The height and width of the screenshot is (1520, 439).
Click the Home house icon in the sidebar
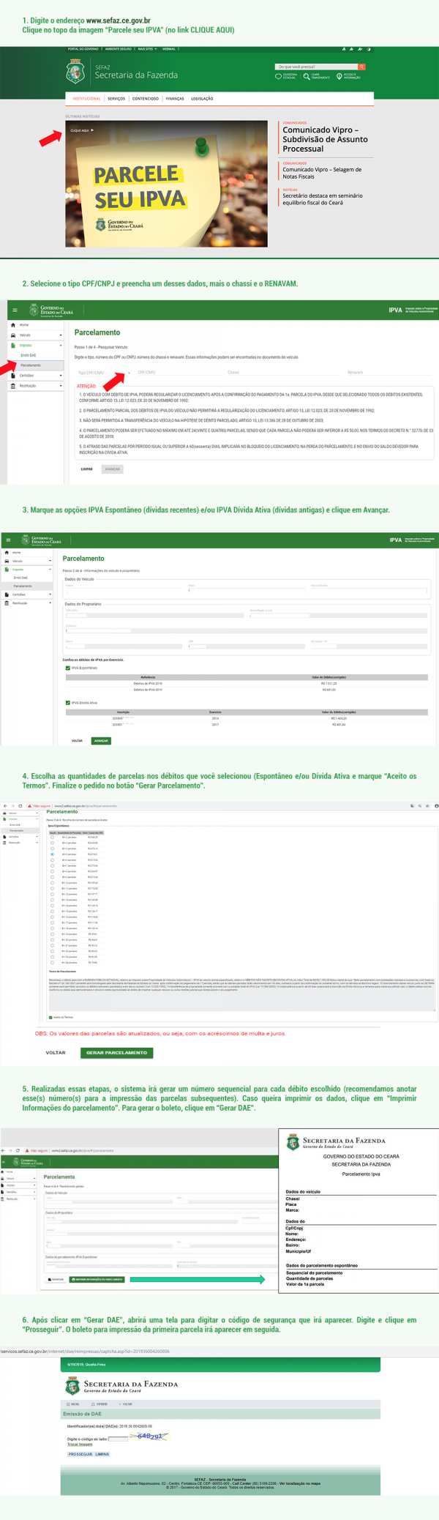[x=13, y=324]
